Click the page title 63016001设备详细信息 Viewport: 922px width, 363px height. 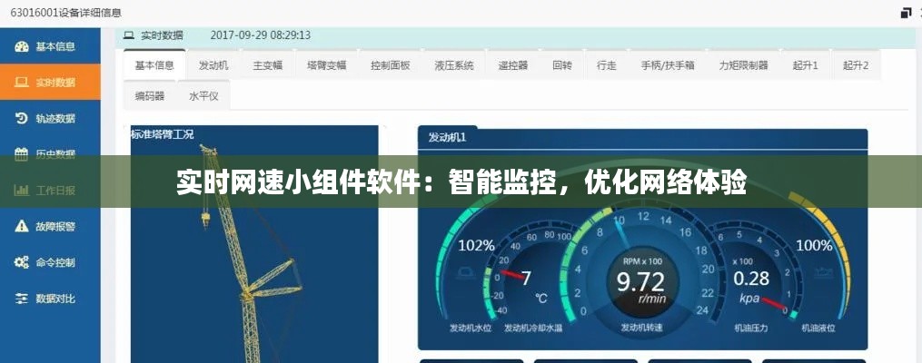(65, 13)
